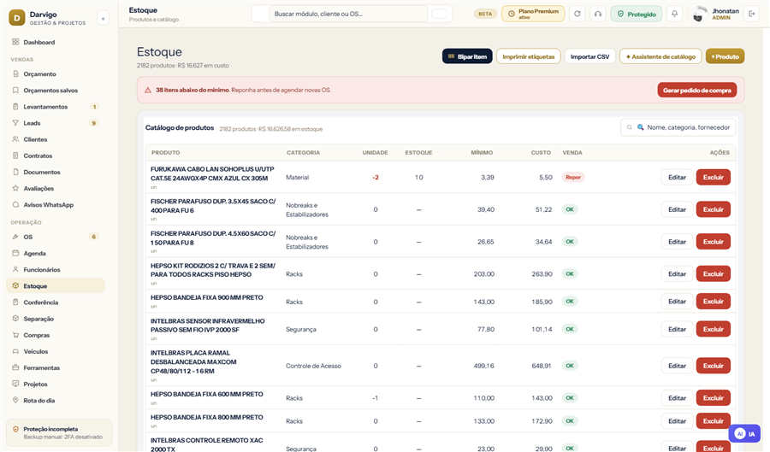Image resolution: width=770 pixels, height=452 pixels.
Task: Open the notifications bell icon
Action: (x=675, y=14)
